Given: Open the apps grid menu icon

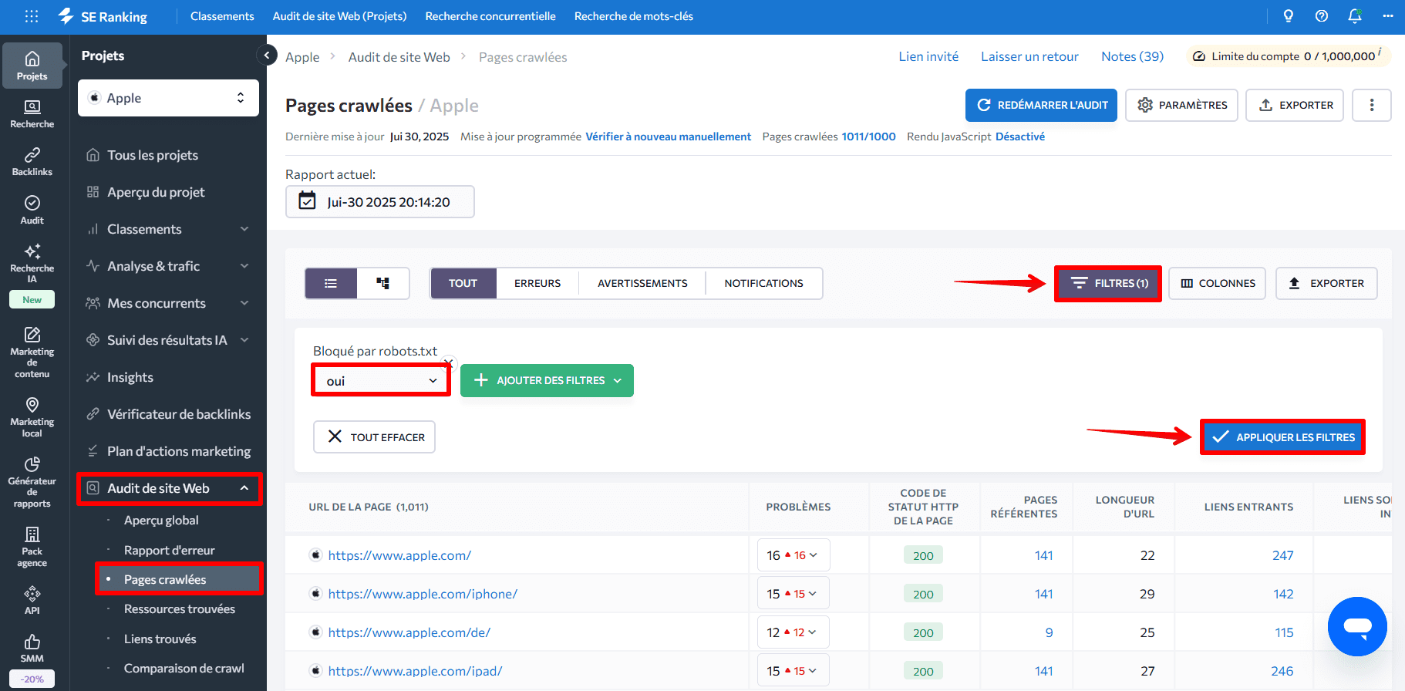Looking at the screenshot, I should pos(32,16).
